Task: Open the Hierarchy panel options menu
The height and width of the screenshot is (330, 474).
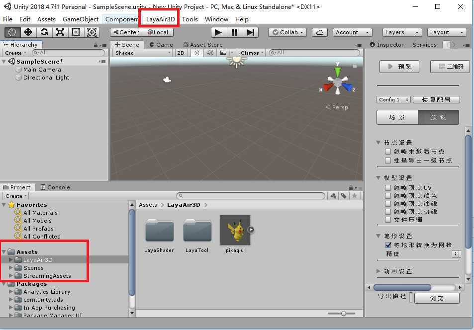Action: pyautogui.click(x=103, y=45)
